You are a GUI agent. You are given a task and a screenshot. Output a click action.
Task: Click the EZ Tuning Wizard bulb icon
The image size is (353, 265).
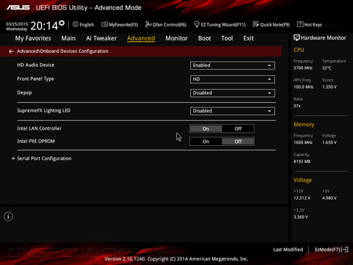pos(196,24)
